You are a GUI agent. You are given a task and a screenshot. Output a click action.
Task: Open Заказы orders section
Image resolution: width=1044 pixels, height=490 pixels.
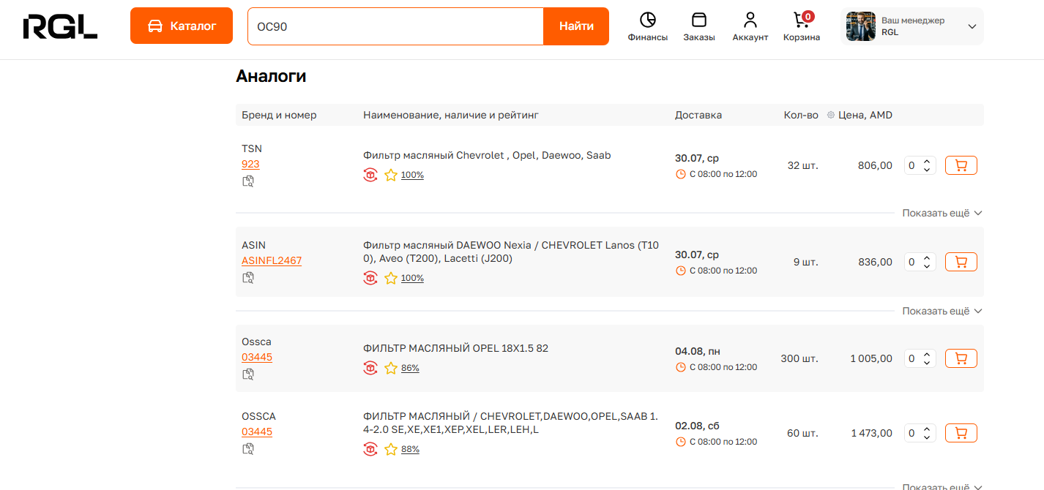699,27
